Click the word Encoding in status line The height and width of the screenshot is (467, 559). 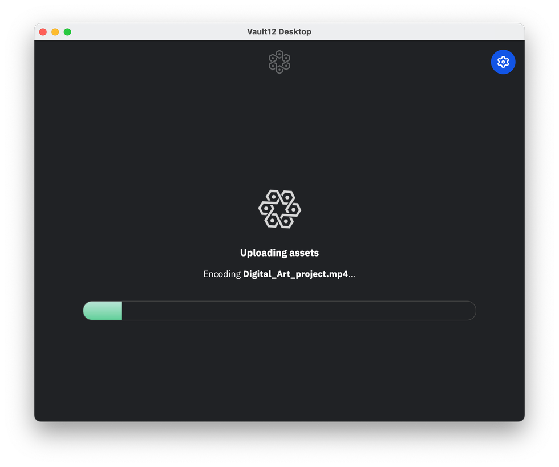[x=222, y=274]
